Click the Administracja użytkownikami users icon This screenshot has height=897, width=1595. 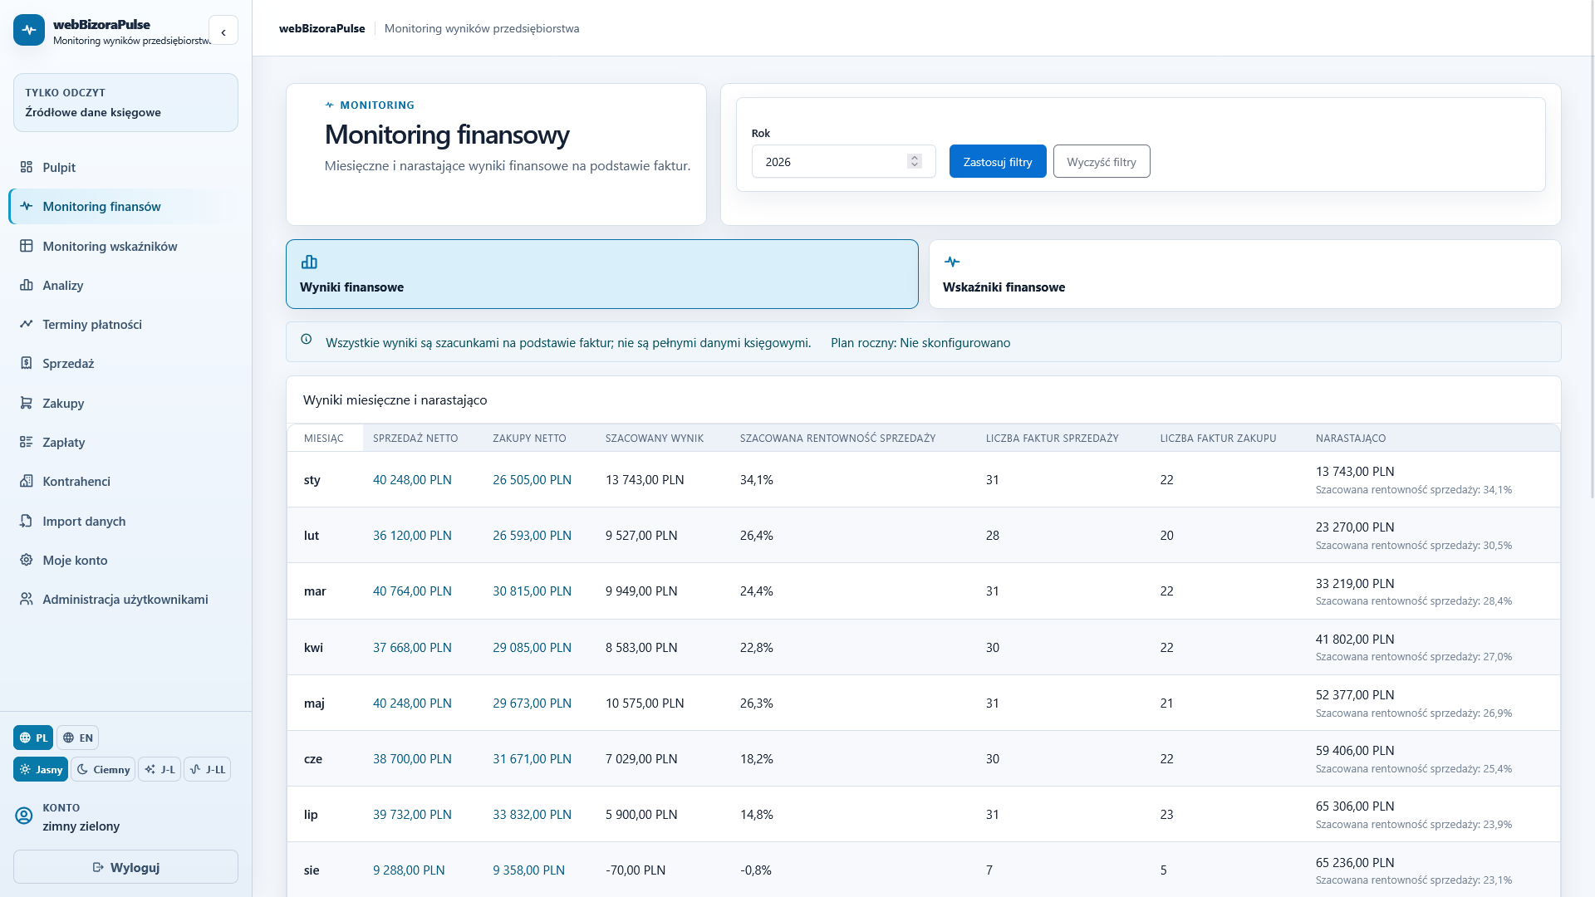(27, 599)
